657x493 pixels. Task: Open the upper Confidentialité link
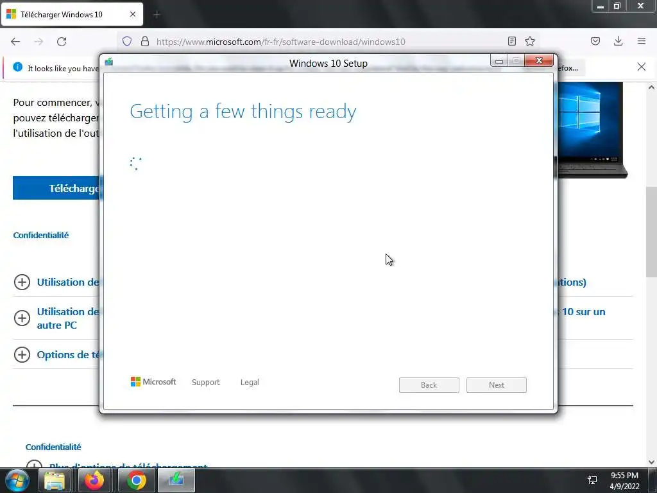40,235
